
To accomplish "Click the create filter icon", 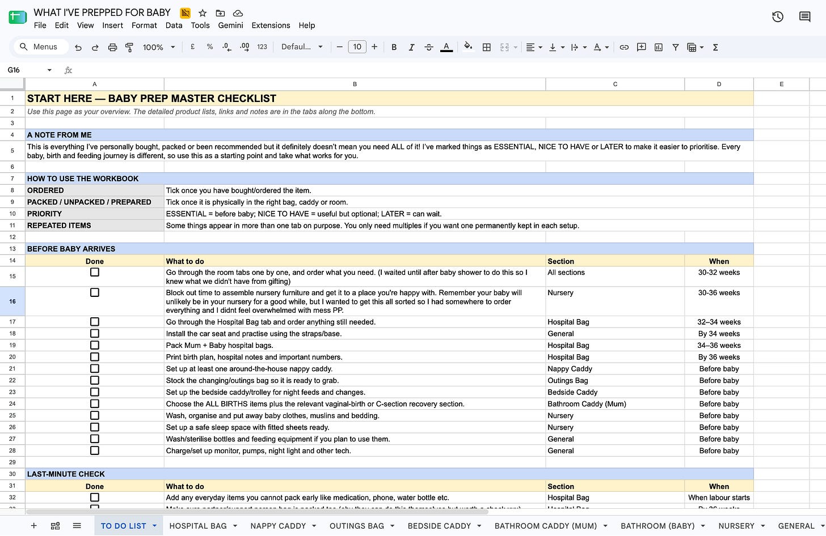I will click(x=675, y=48).
